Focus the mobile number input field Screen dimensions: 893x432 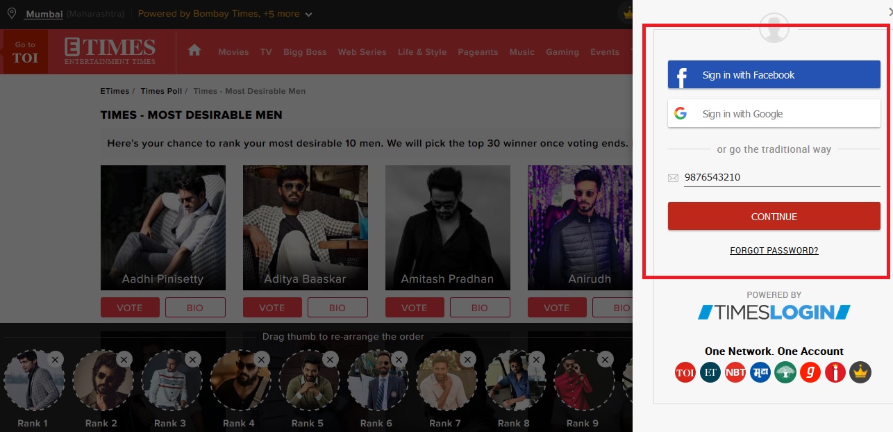(x=781, y=178)
